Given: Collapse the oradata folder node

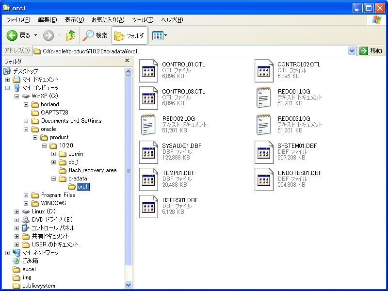Looking at the screenshot, I should pos(53,178).
